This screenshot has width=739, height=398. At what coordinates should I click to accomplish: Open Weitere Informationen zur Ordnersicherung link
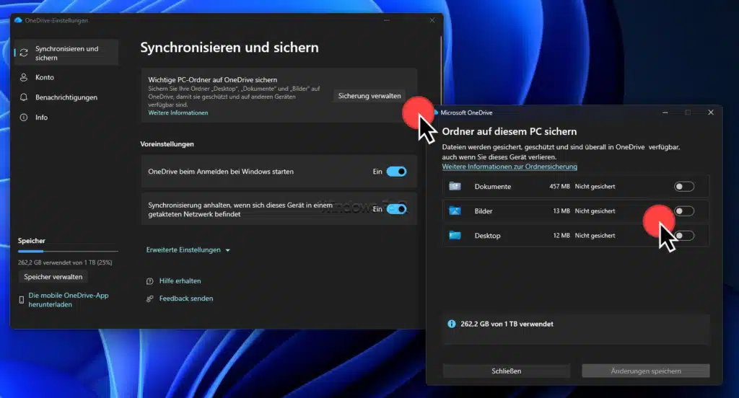click(x=510, y=167)
